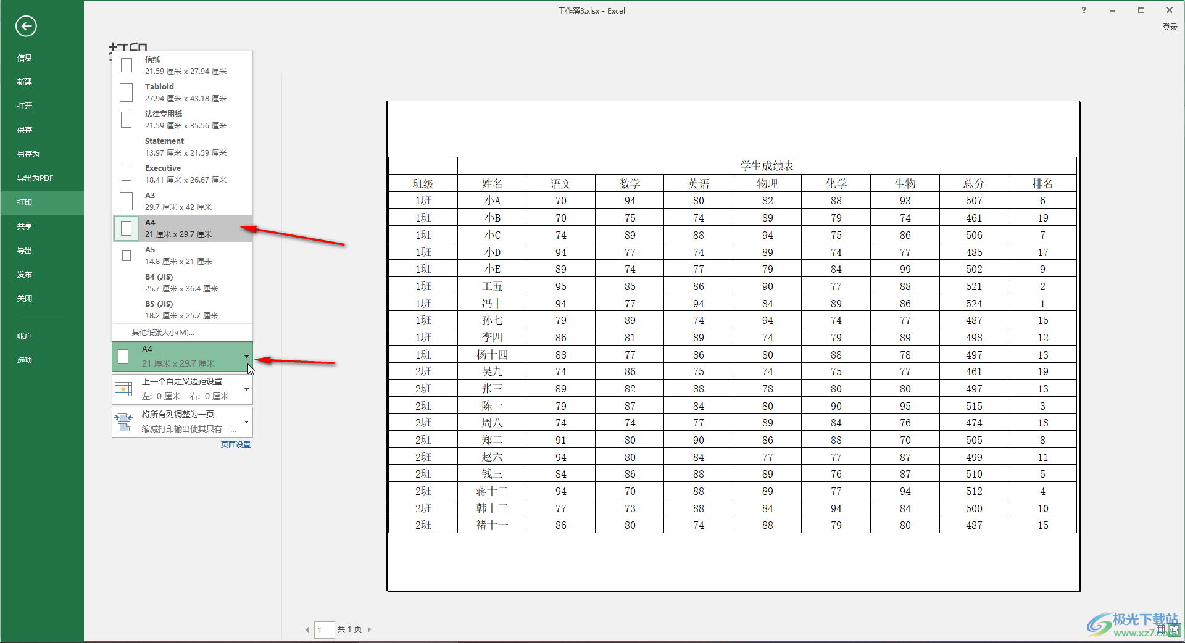Go to next page in preview
Image resolution: width=1185 pixels, height=643 pixels.
tap(369, 629)
